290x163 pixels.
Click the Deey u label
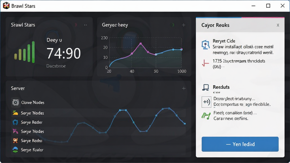click(54, 40)
